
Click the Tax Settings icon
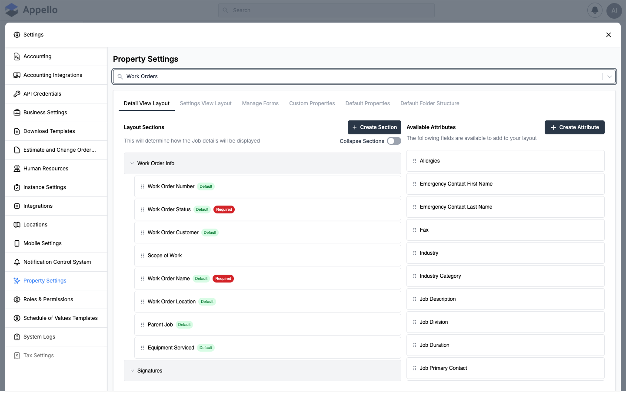pos(17,356)
